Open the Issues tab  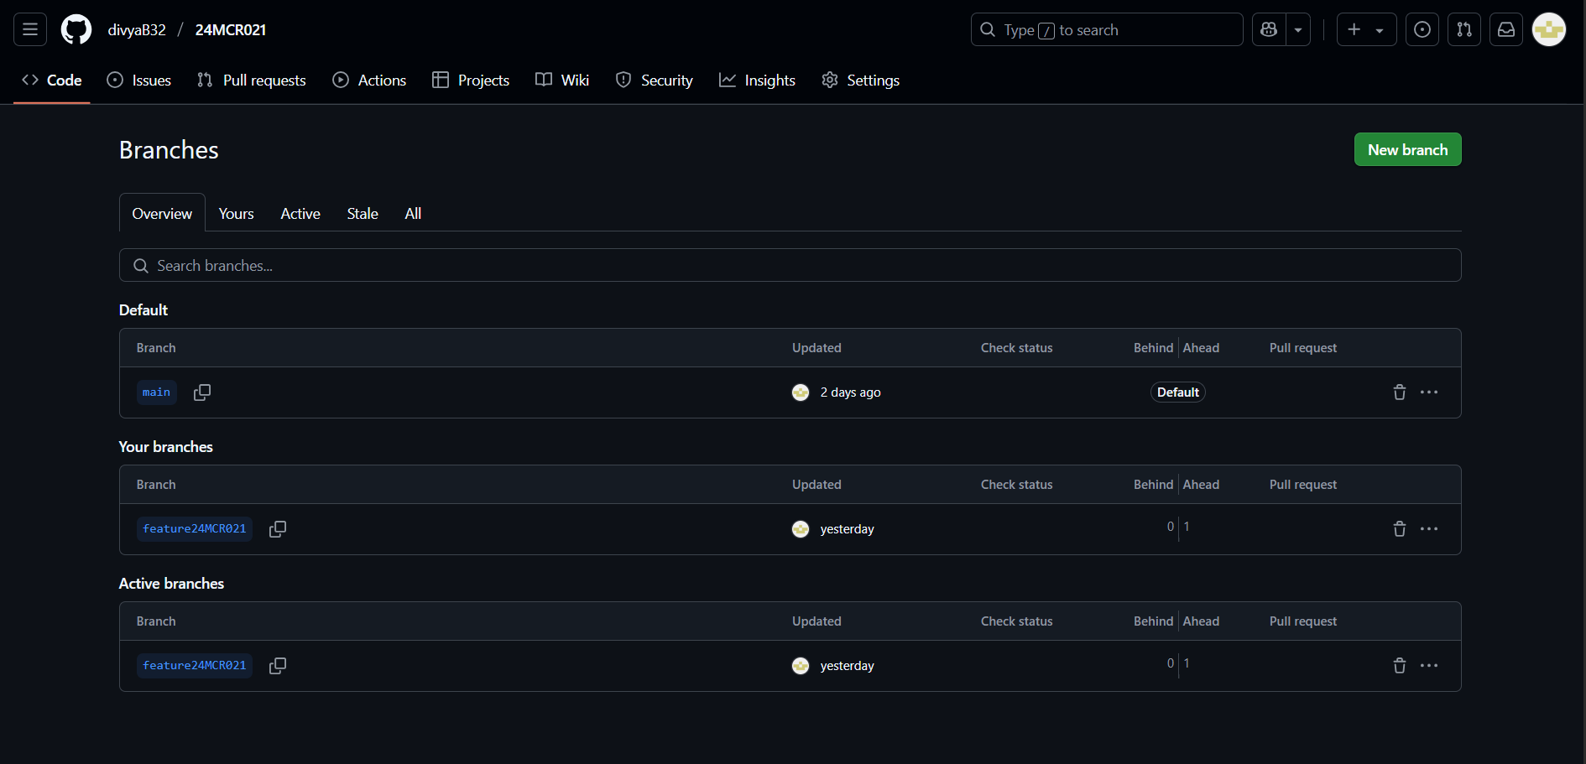pos(139,81)
